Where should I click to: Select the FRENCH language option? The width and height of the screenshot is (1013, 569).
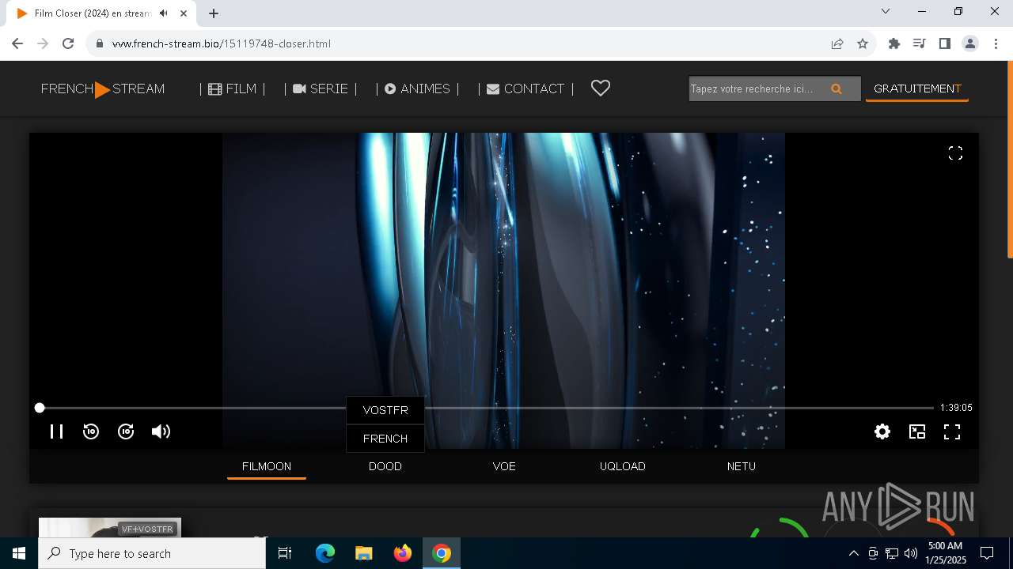(x=385, y=439)
